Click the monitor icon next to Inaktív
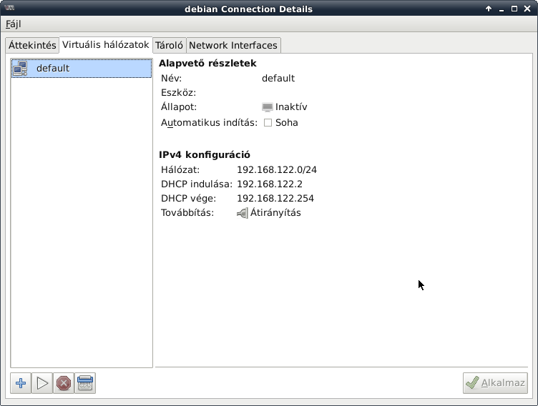538x406 pixels. [x=268, y=107]
